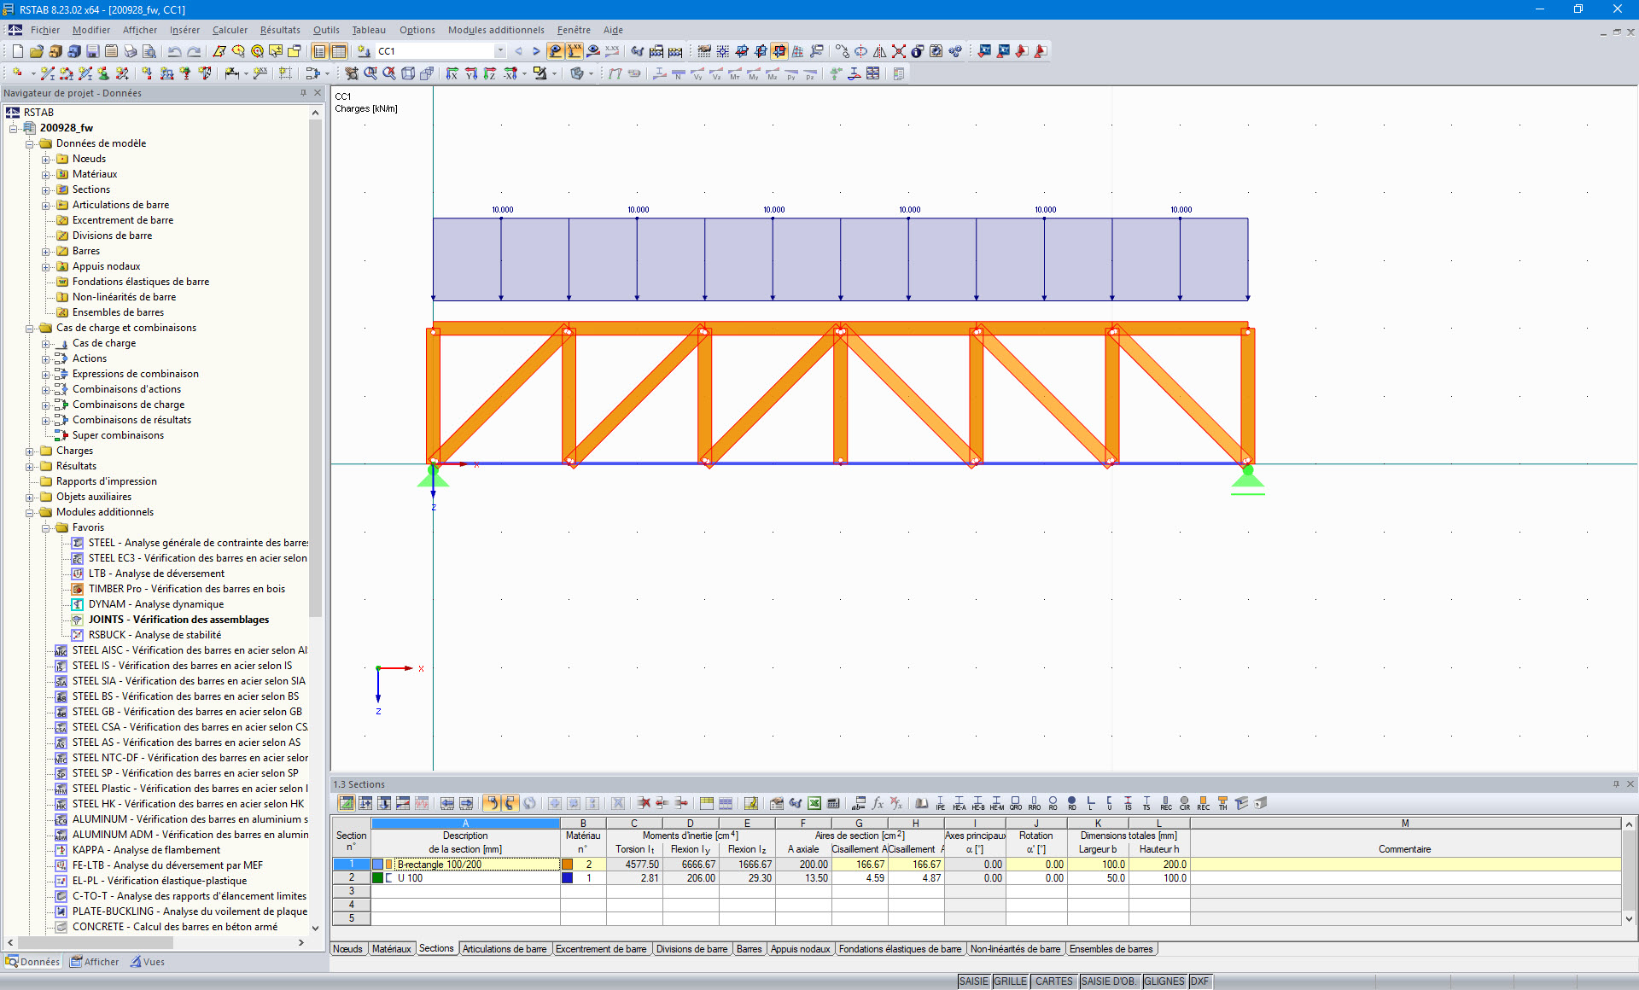Click the view in X direction icon
The image size is (1639, 990).
point(452,73)
